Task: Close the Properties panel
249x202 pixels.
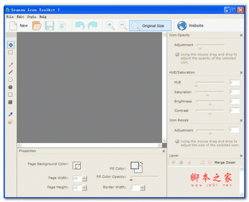Action: pyautogui.click(x=164, y=151)
